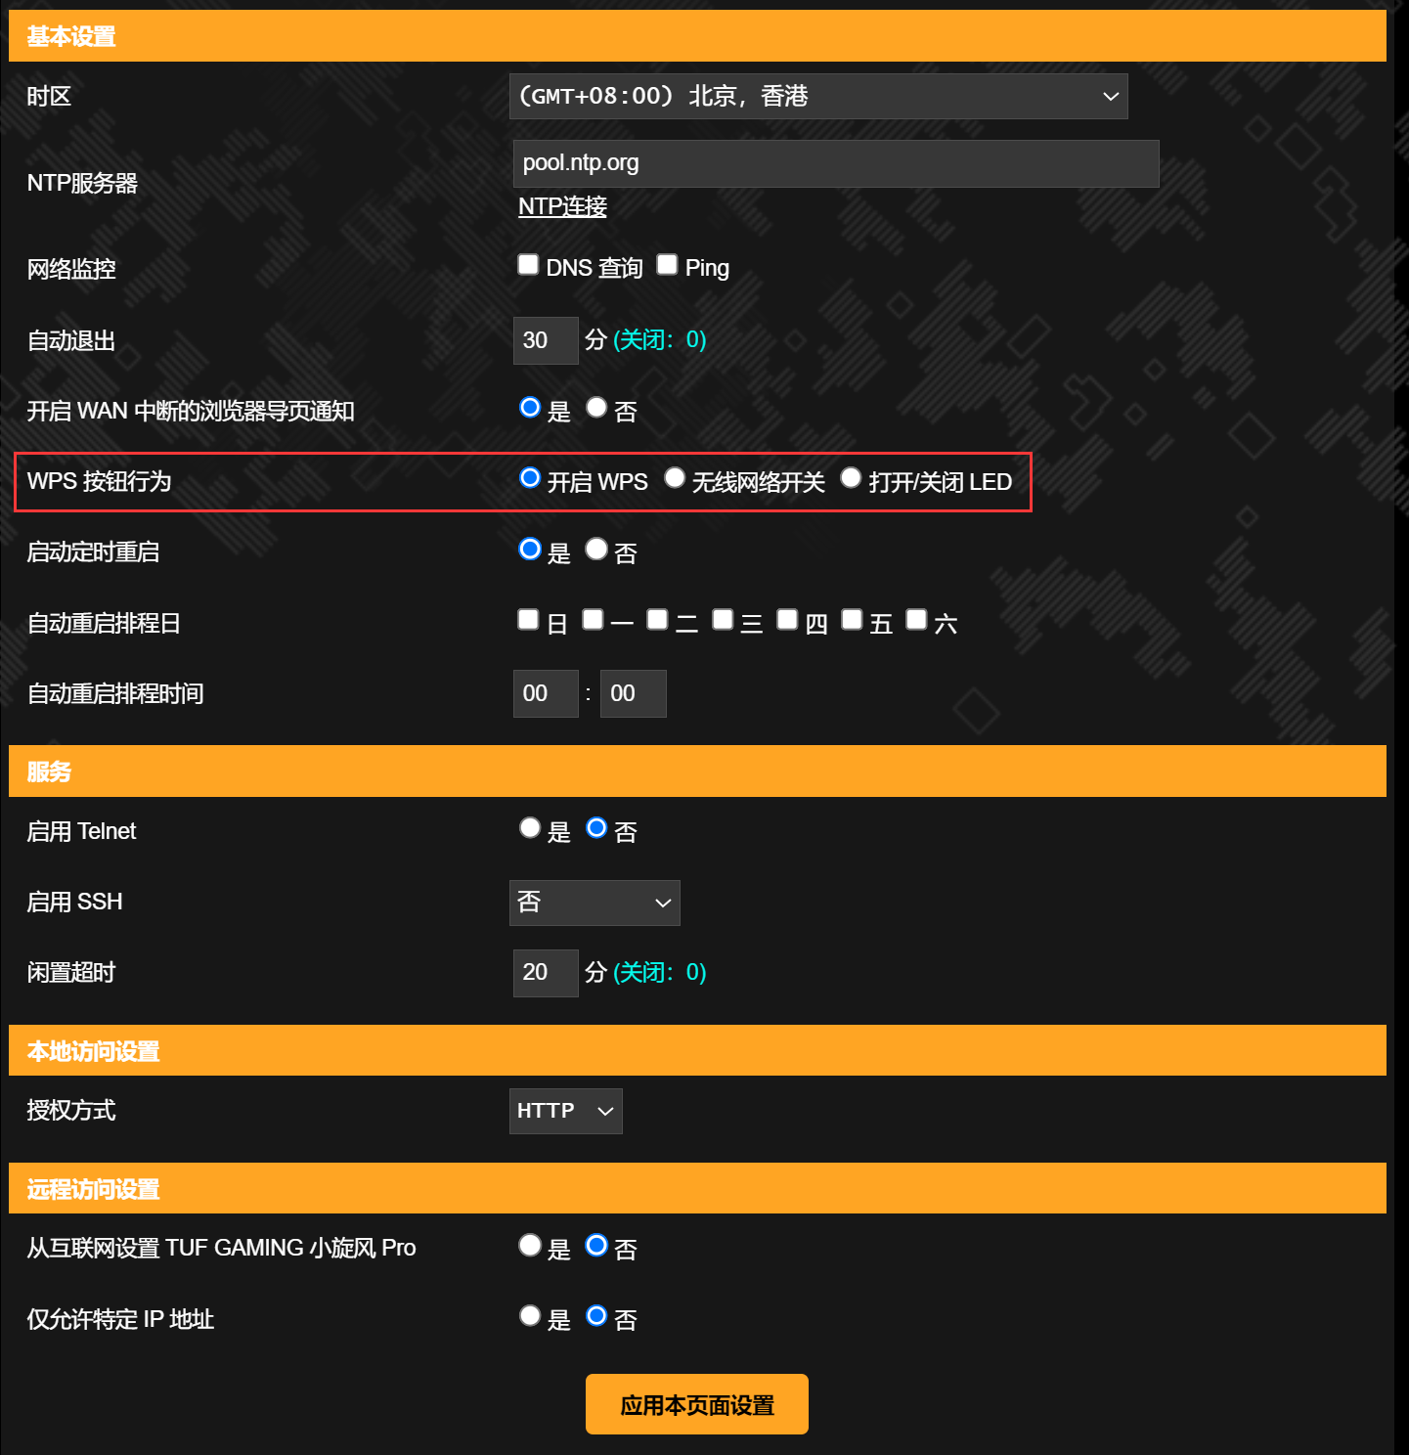Check the 三 reboot schedule day
Viewport: 1409px width, 1455px height.
coord(723,620)
